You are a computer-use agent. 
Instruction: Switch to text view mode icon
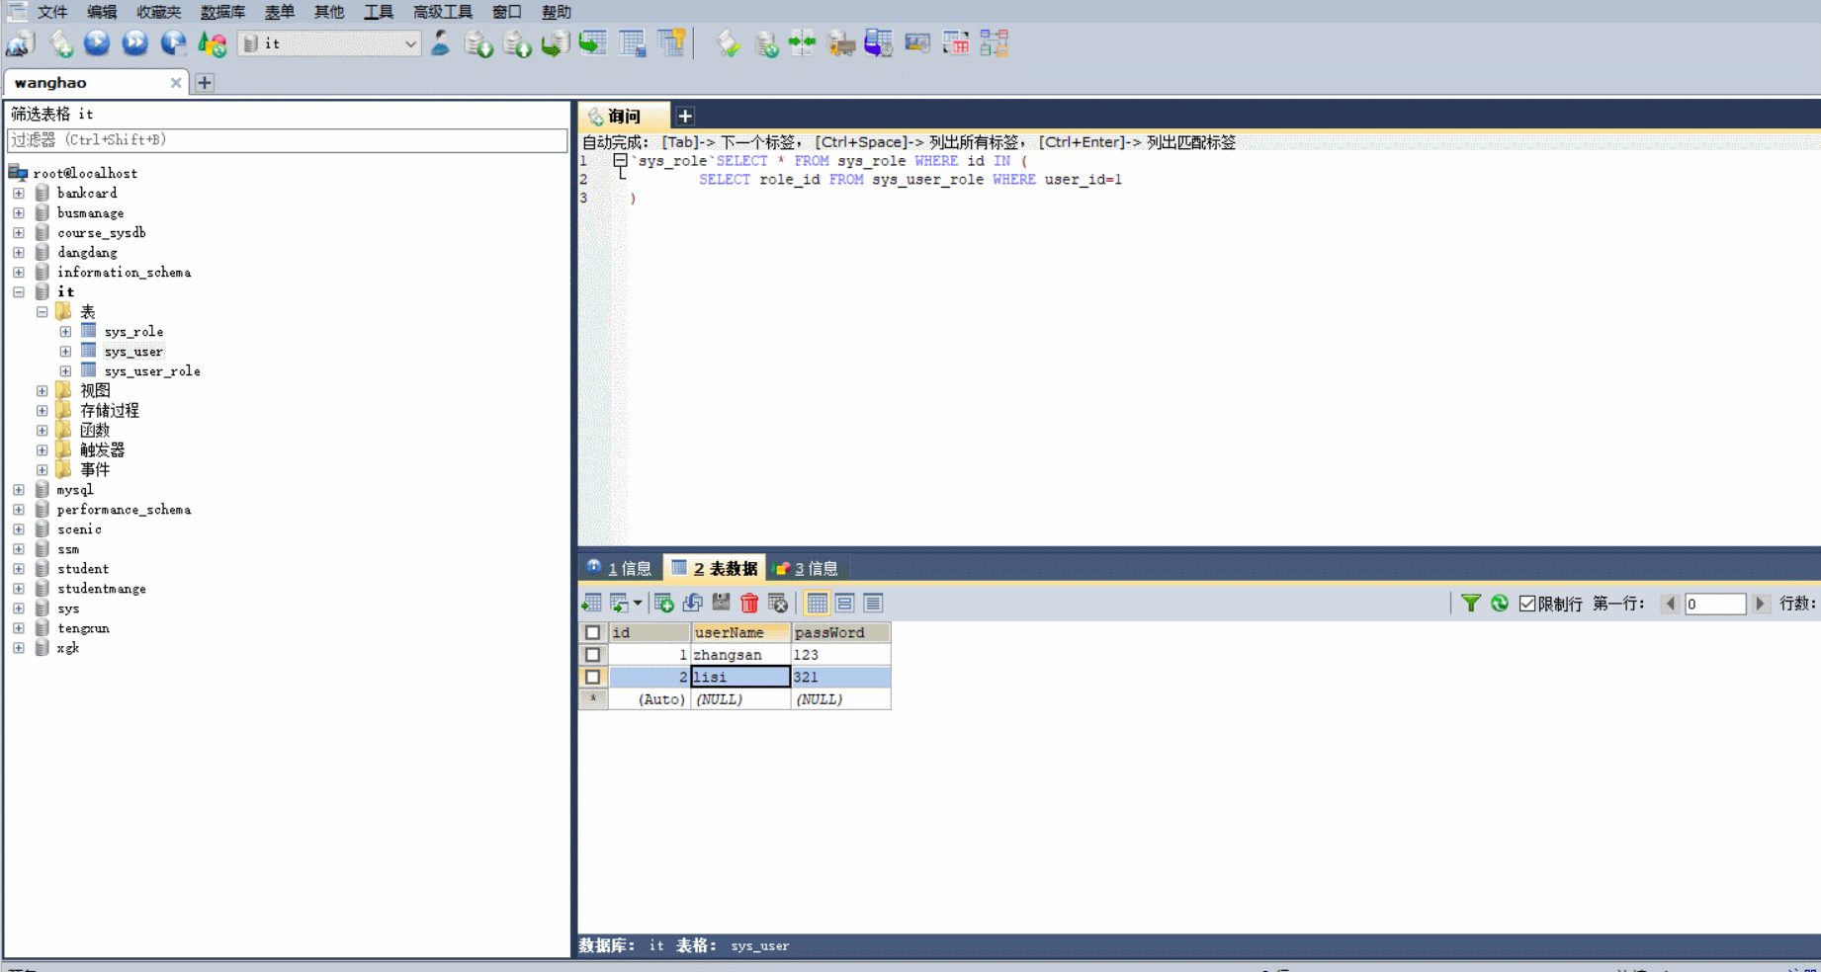point(873,603)
